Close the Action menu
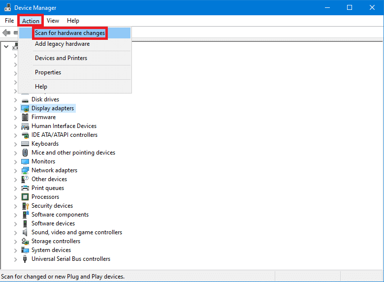The height and width of the screenshot is (282, 384). (31, 21)
